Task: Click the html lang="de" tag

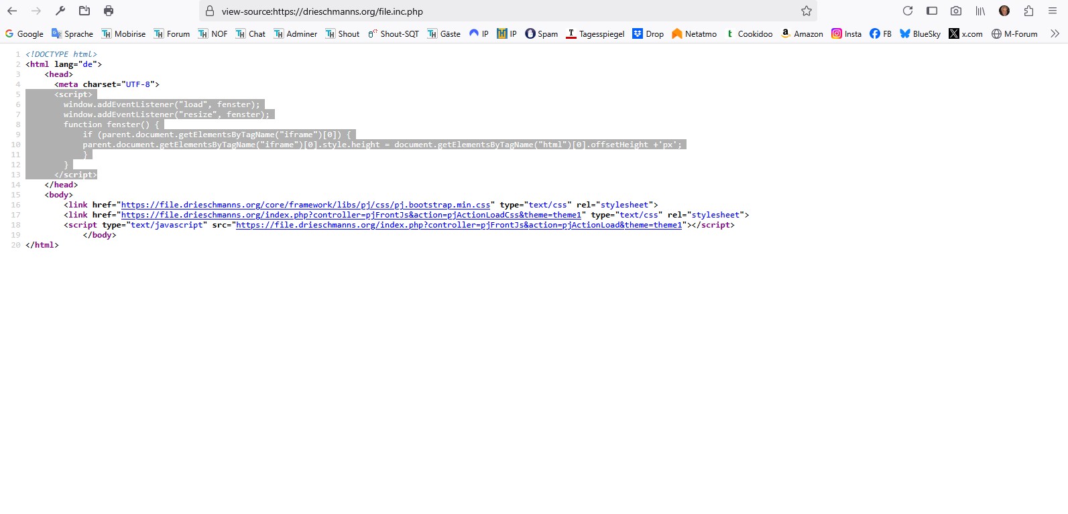Action: pyautogui.click(x=64, y=64)
